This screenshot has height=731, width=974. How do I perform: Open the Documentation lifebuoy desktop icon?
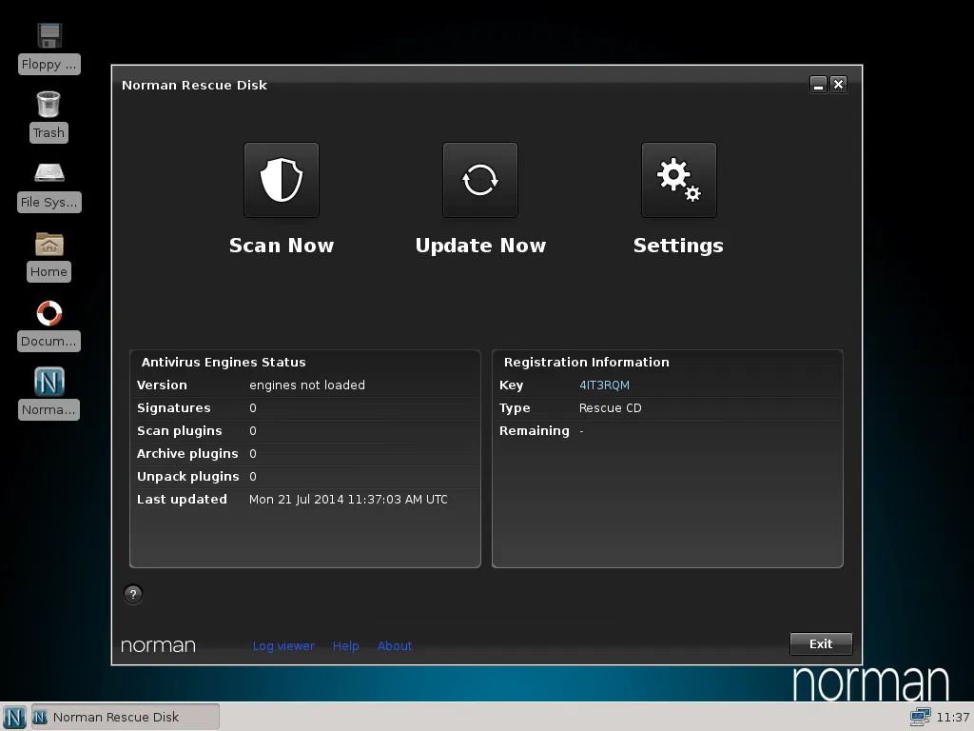(x=49, y=313)
